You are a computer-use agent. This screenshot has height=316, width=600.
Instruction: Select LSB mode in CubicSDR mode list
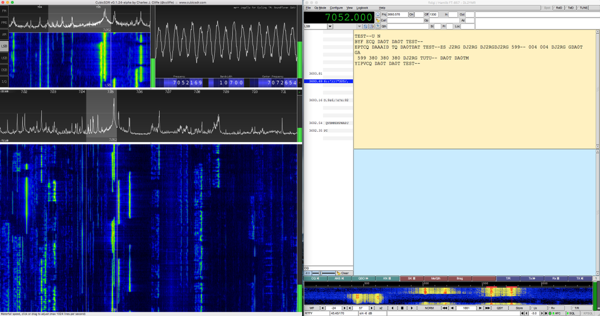[4, 46]
